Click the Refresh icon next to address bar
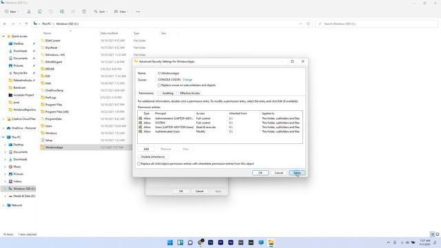441x248 pixels. 308,24
